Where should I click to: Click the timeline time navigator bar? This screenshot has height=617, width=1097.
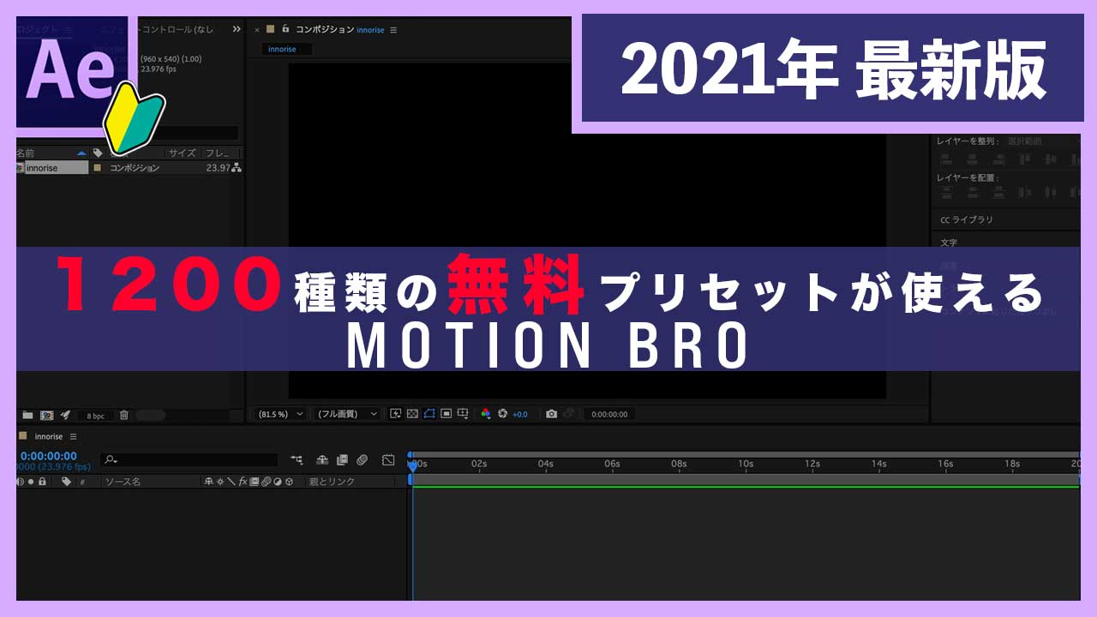[x=744, y=454]
